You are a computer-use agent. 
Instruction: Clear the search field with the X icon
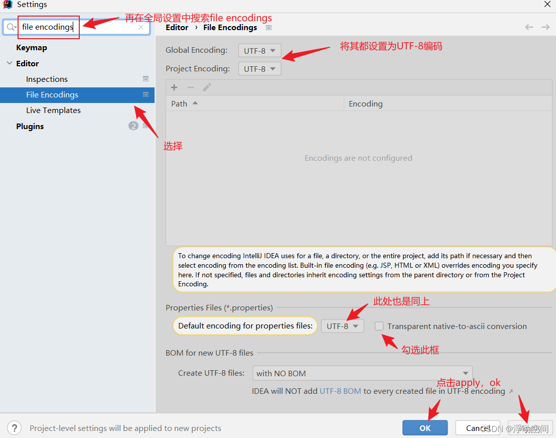click(141, 27)
